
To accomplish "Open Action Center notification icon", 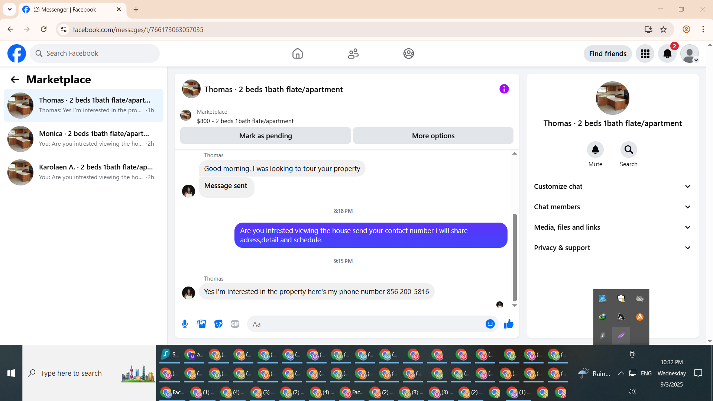I will (x=698, y=373).
